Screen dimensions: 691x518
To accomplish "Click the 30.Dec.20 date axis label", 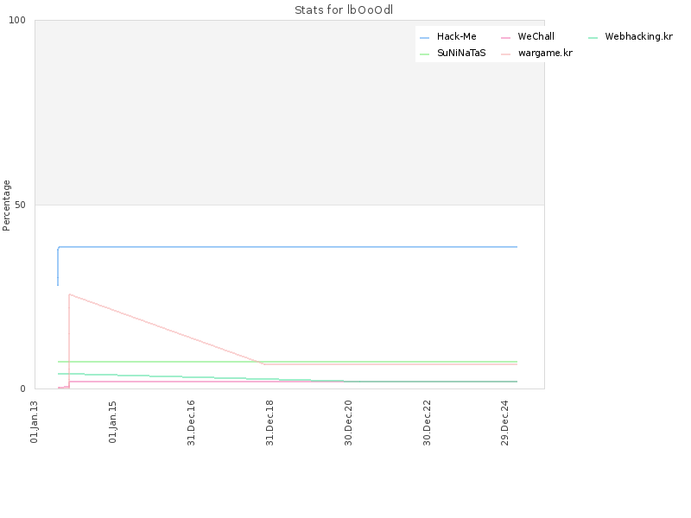I will pyautogui.click(x=348, y=422).
